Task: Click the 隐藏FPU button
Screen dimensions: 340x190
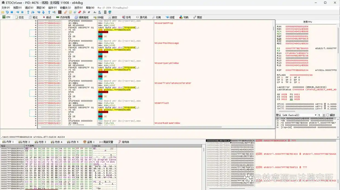Action: (x=307, y=22)
